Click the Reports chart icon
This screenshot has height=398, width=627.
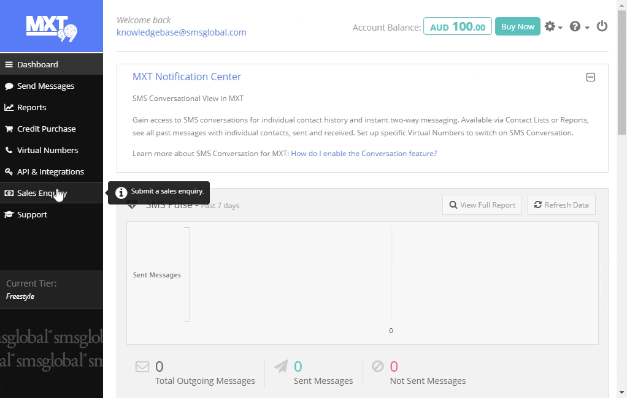click(x=9, y=108)
